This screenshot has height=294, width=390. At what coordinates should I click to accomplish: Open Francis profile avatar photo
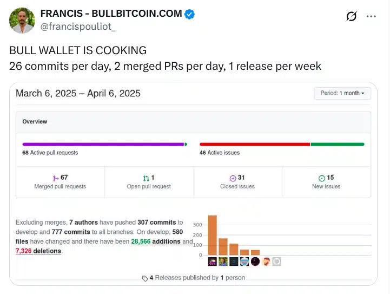point(22,21)
